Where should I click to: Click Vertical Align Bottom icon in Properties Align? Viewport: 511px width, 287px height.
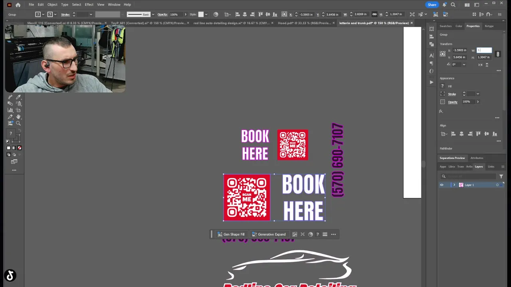coord(495,134)
